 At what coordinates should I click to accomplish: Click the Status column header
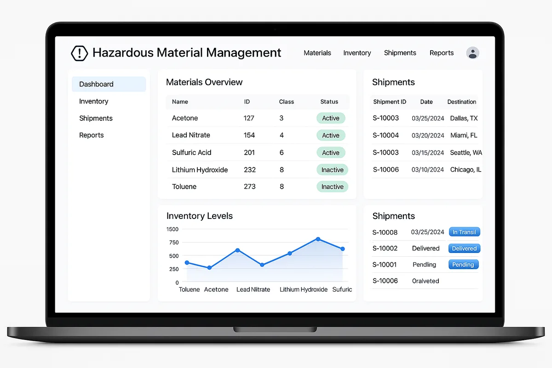pyautogui.click(x=329, y=102)
